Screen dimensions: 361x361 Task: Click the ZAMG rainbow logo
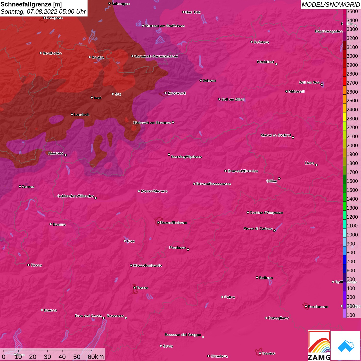(319, 346)
